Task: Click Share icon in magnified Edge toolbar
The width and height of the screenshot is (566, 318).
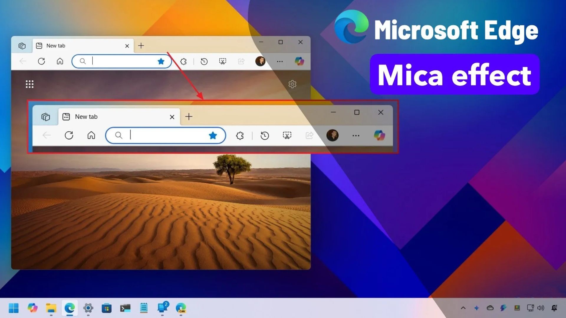Action: pos(309,135)
